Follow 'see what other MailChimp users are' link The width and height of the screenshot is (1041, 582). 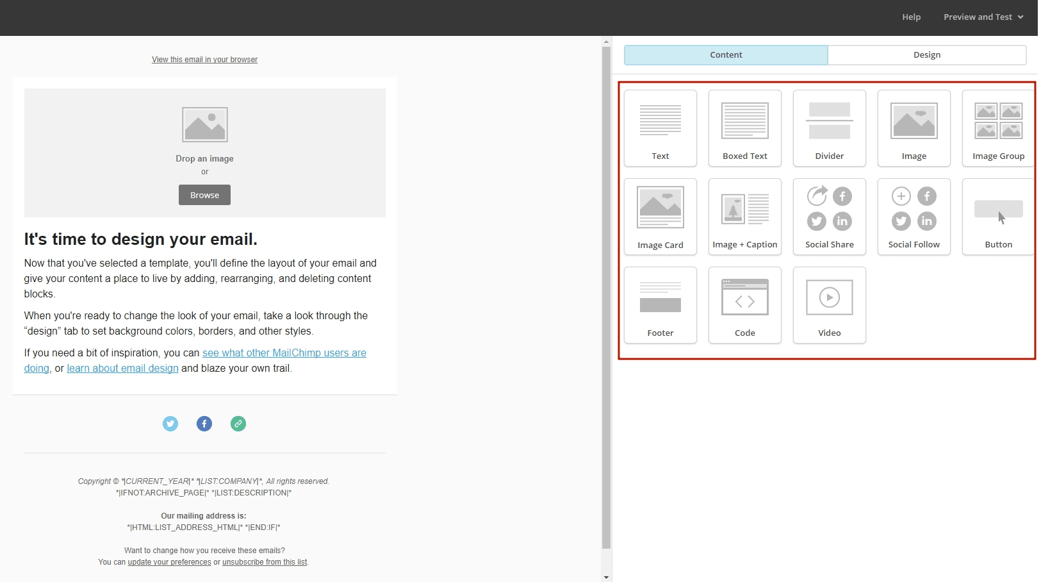[x=284, y=353]
